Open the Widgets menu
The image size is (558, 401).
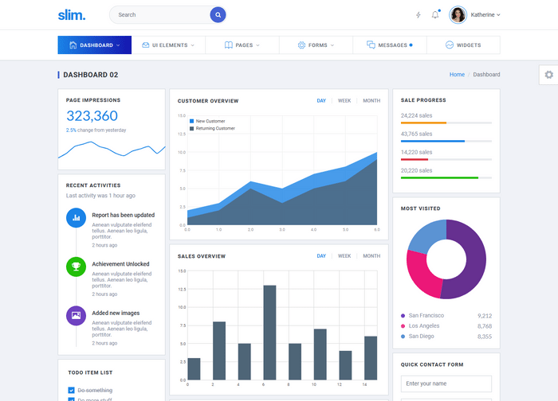[463, 45]
